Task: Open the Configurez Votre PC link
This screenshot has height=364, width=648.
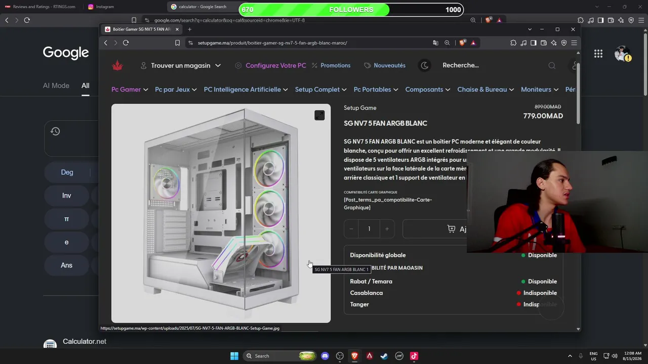Action: pyautogui.click(x=271, y=65)
